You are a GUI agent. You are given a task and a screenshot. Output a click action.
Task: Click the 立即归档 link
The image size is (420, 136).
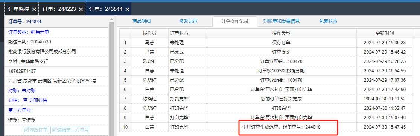[38, 100]
